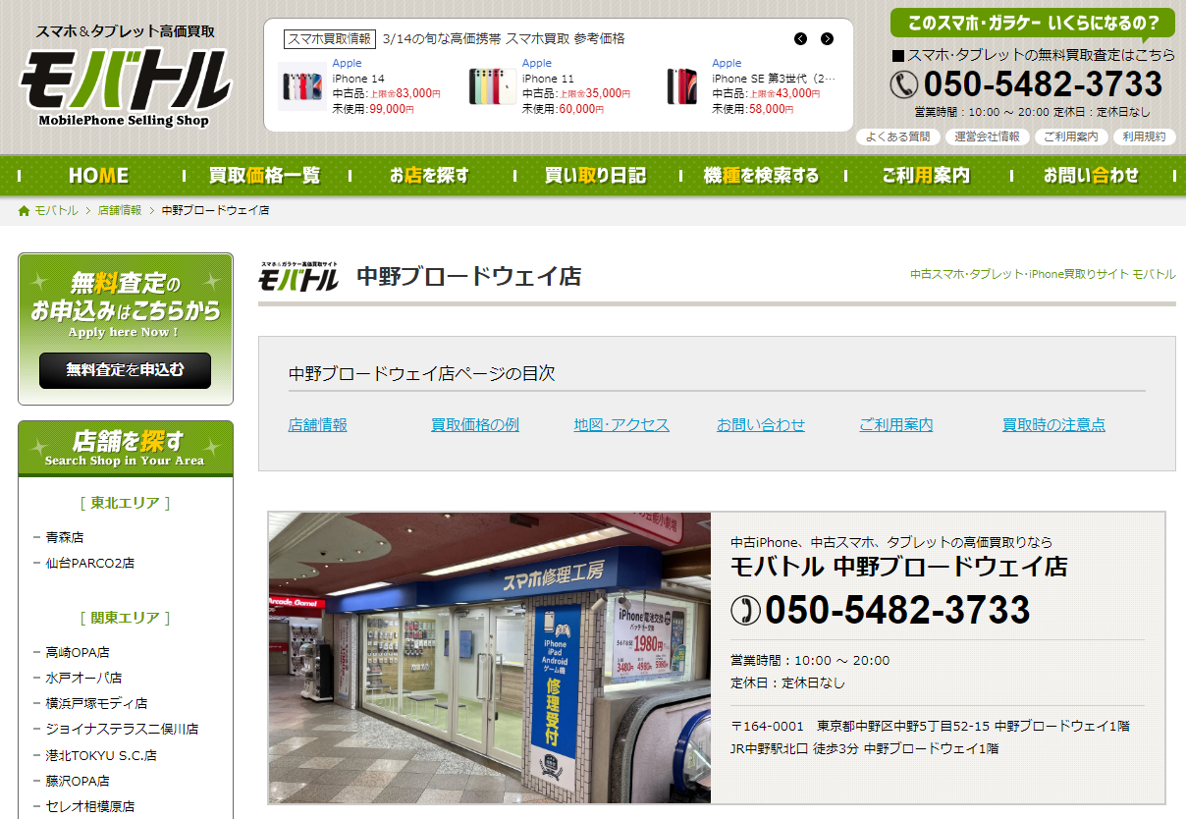
Task: Click the telephone icon in header
Action: pos(903,85)
